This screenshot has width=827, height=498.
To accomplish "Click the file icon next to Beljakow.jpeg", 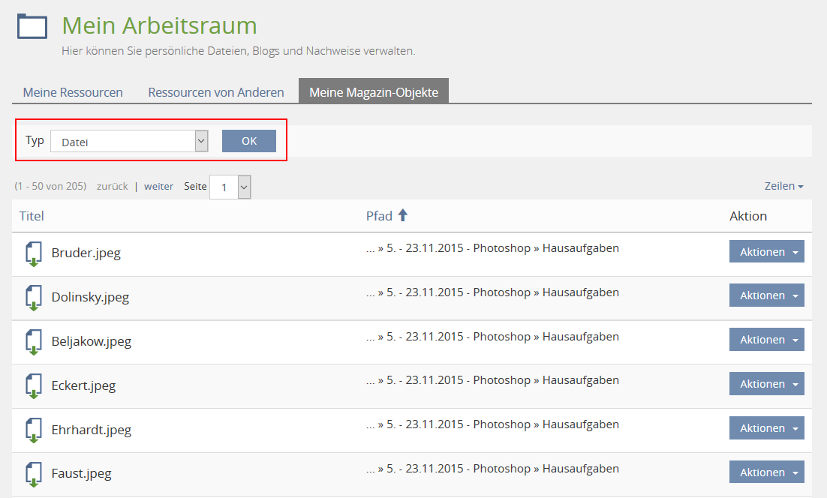I will click(x=33, y=342).
